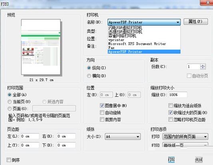This screenshot has height=165, width=213.
Task: Decrease copies with down spinner arrow
Action: pyautogui.click(x=203, y=68)
